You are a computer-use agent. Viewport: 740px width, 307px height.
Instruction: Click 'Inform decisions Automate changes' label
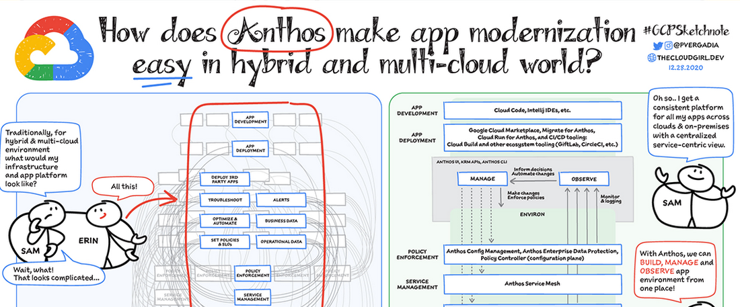[x=533, y=172]
